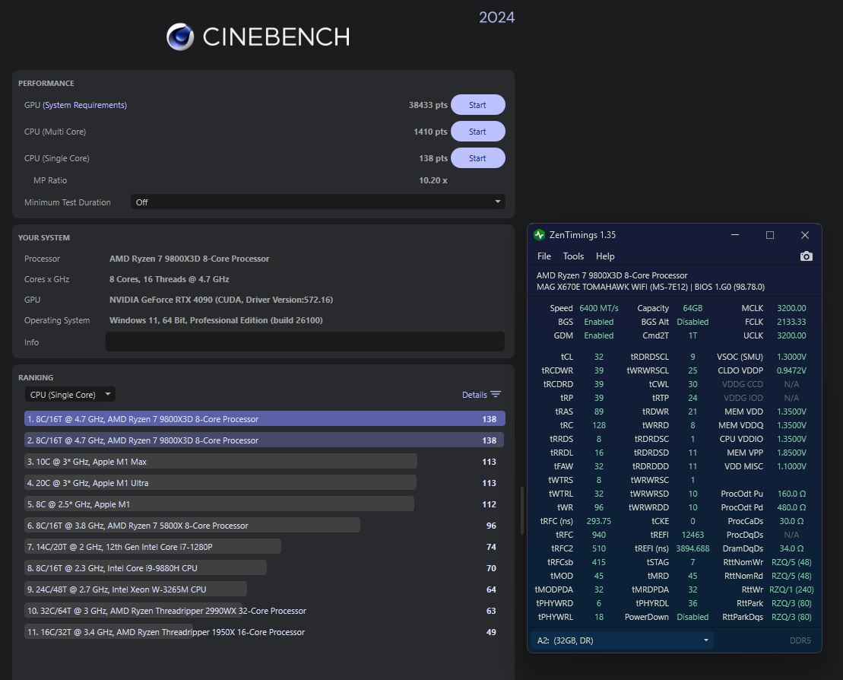Minimize the ZenTimings window
Viewport: 843px width, 680px height.
click(x=735, y=235)
